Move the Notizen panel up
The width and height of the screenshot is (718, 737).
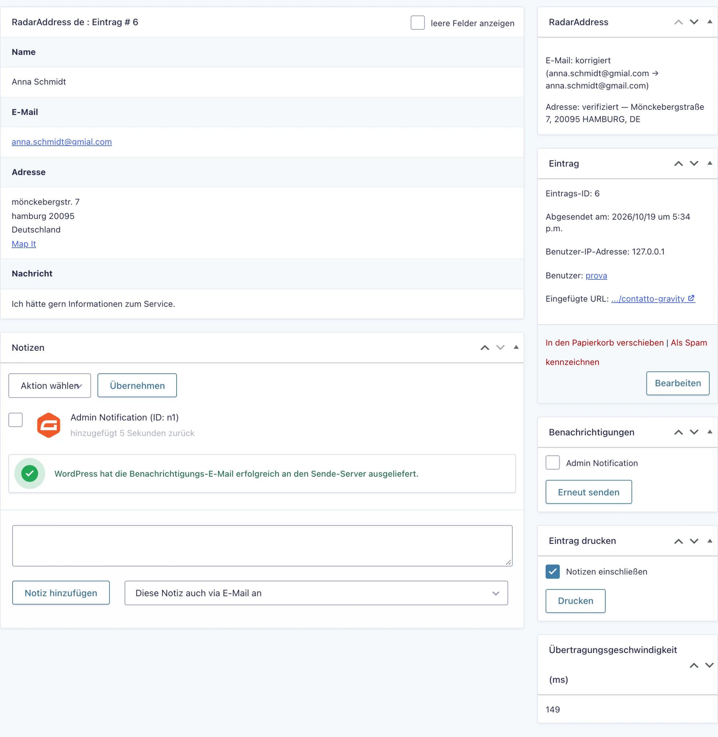(485, 347)
